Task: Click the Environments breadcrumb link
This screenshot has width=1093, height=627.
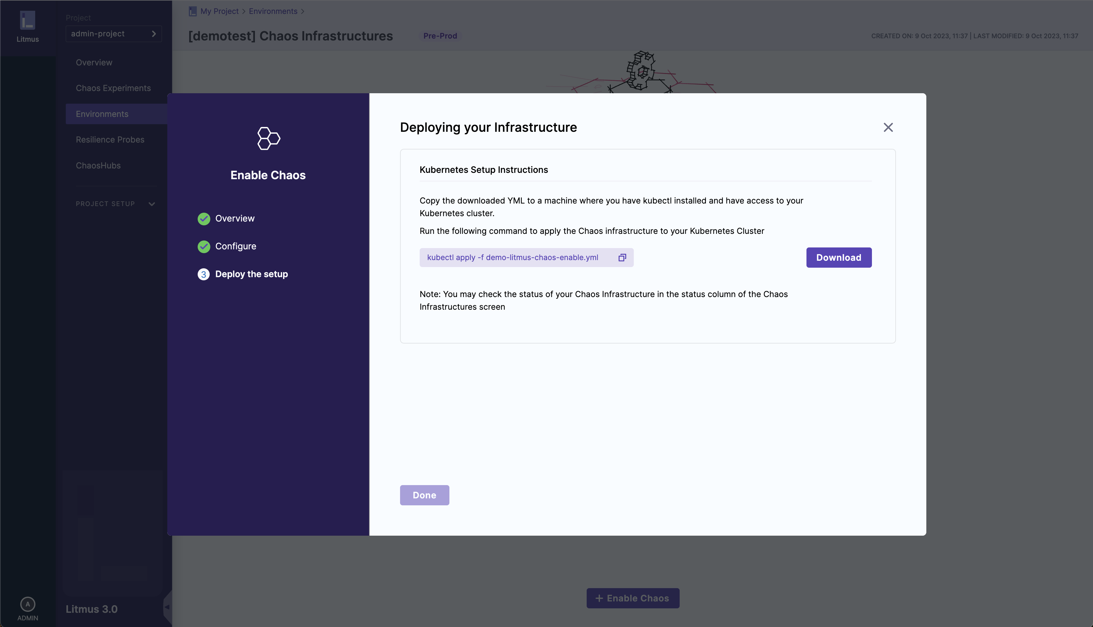Action: tap(273, 11)
